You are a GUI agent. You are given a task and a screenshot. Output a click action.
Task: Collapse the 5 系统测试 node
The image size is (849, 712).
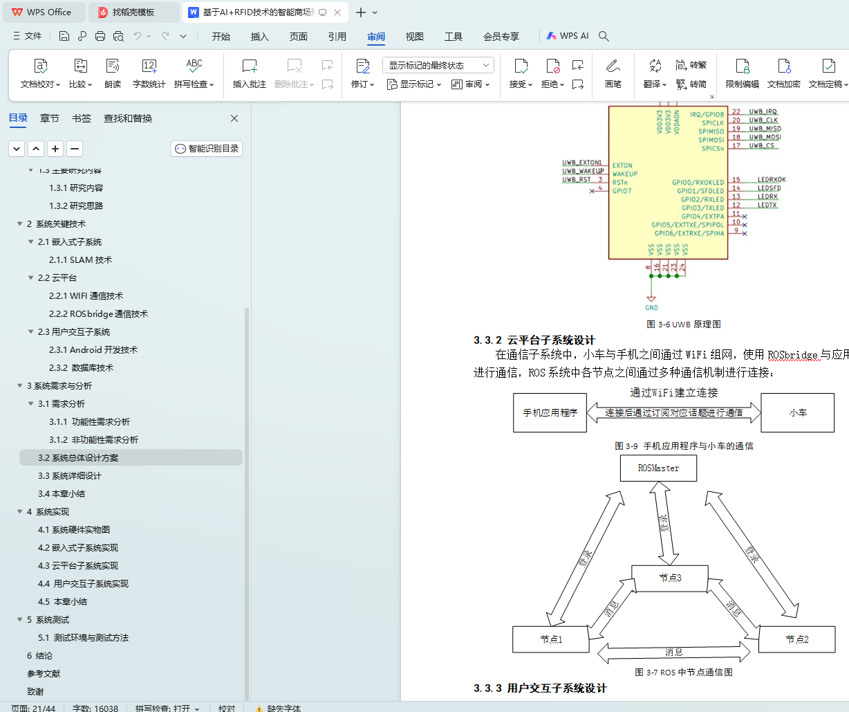(x=19, y=620)
